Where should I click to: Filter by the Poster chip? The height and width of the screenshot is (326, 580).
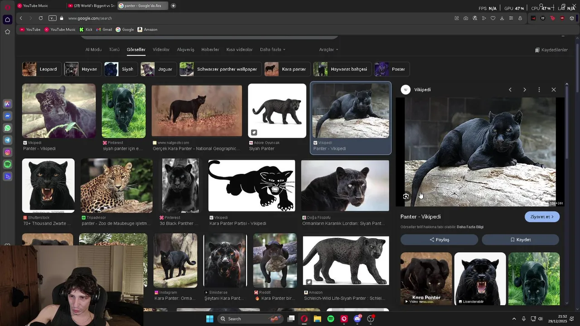click(392, 69)
